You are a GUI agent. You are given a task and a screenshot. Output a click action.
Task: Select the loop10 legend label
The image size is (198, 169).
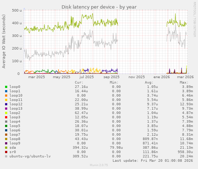pyautogui.click(x=16, y=96)
